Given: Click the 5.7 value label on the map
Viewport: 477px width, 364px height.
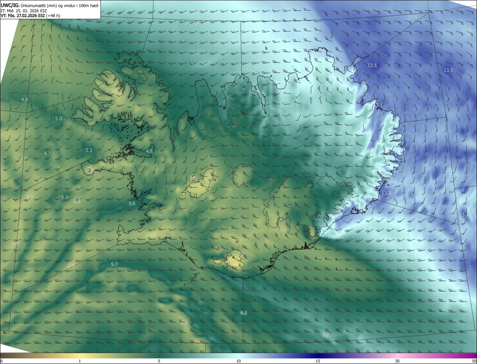Looking at the screenshot, I should (x=114, y=264).
